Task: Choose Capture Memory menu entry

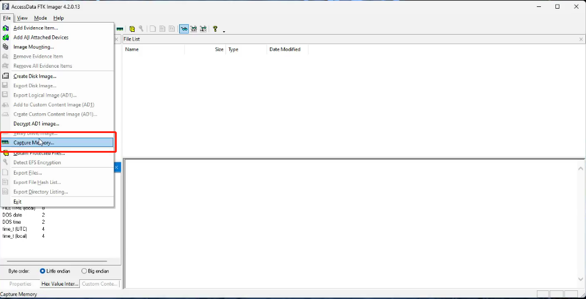Action: 57,143
